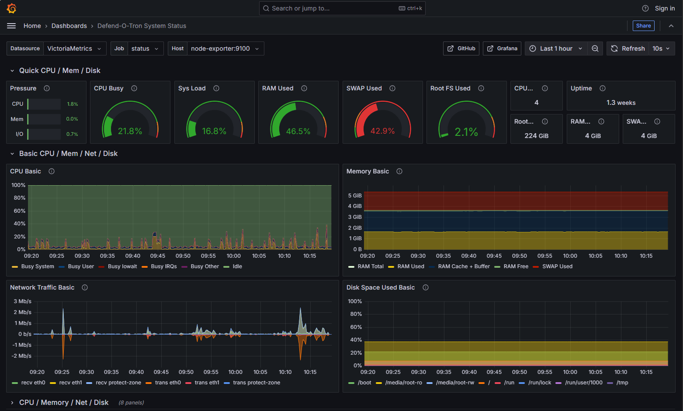Image resolution: width=683 pixels, height=411 pixels.
Task: Open the Job status dropdown
Action: (x=146, y=48)
